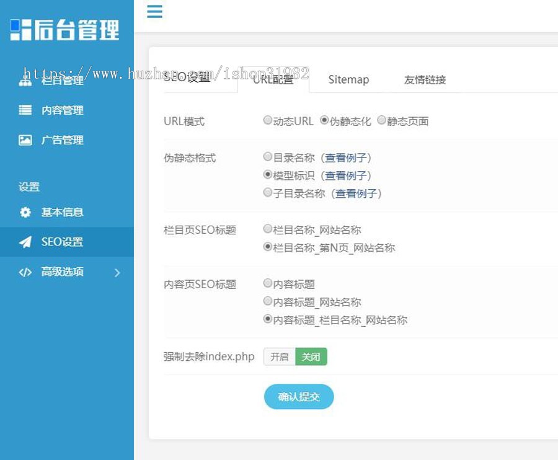Click the code icon beside 高级选项
Image resolution: width=558 pixels, height=460 pixels.
[25, 272]
